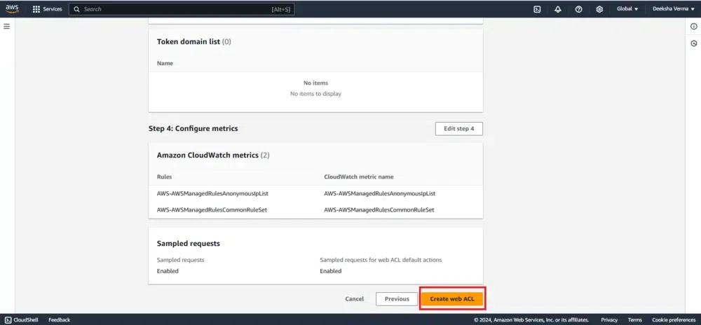
Task: Click the CloudWatch metric name column header
Action: [358, 177]
